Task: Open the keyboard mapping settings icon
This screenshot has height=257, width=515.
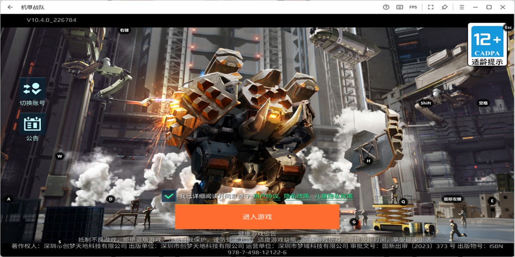Action: tap(400, 7)
